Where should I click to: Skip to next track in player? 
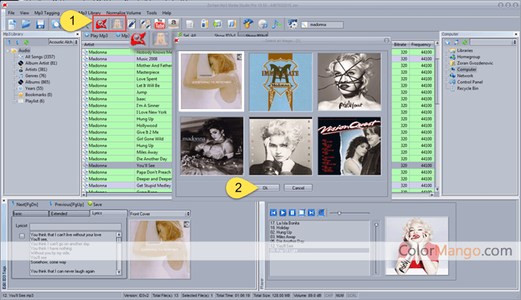(x=311, y=213)
